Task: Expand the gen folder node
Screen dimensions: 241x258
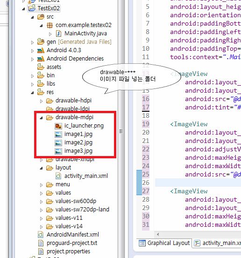Action: [x=32, y=42]
